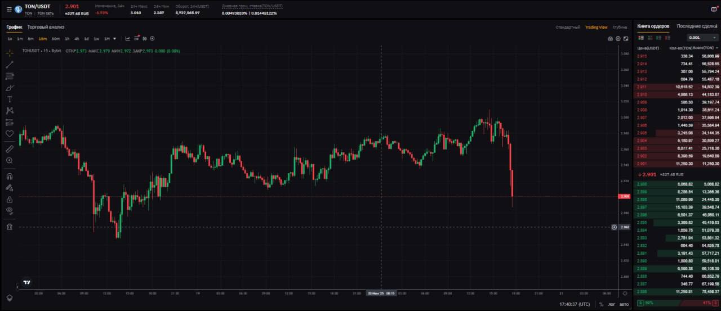The width and height of the screenshot is (721, 311).
Task: Toggle percent scale button
Action: (601, 304)
